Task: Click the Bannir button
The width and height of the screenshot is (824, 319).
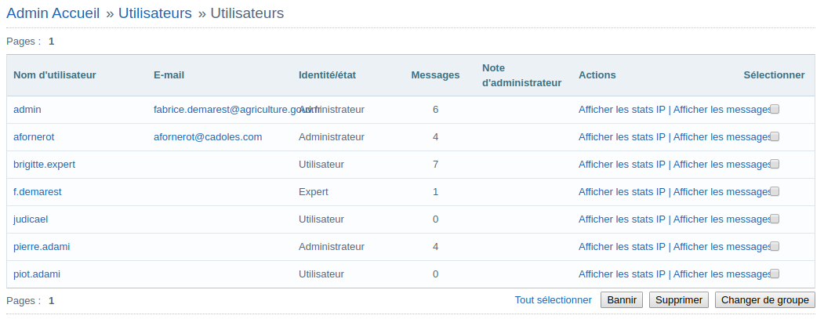Action: [x=622, y=300]
